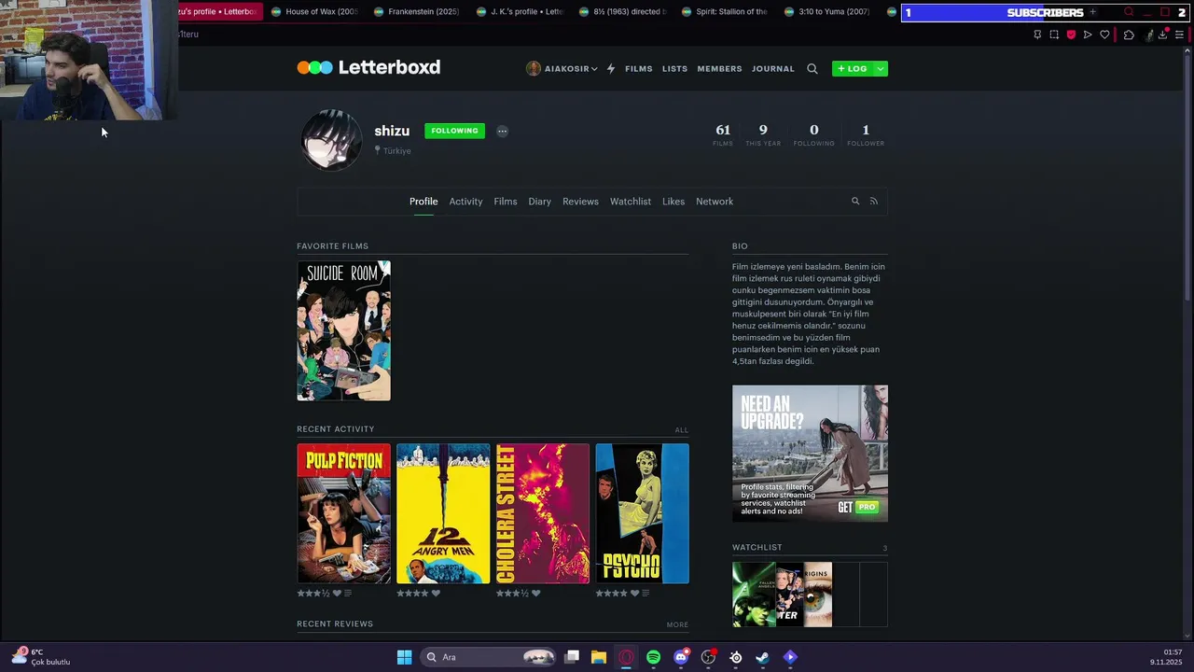This screenshot has width=1194, height=672.
Task: Open the taskbar weather widget
Action: click(x=41, y=657)
